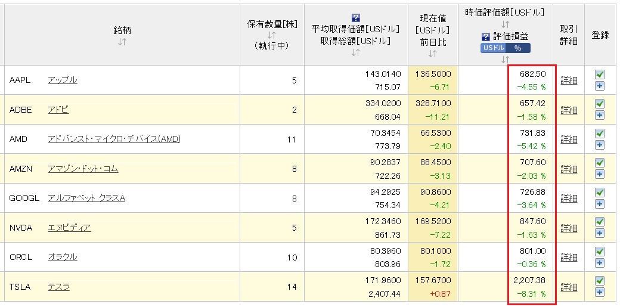Click the green check icon for AMZN

pyautogui.click(x=600, y=163)
